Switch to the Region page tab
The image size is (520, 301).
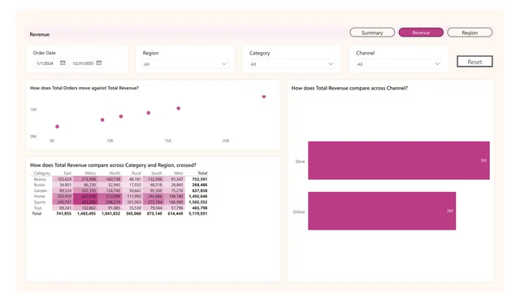(470, 33)
